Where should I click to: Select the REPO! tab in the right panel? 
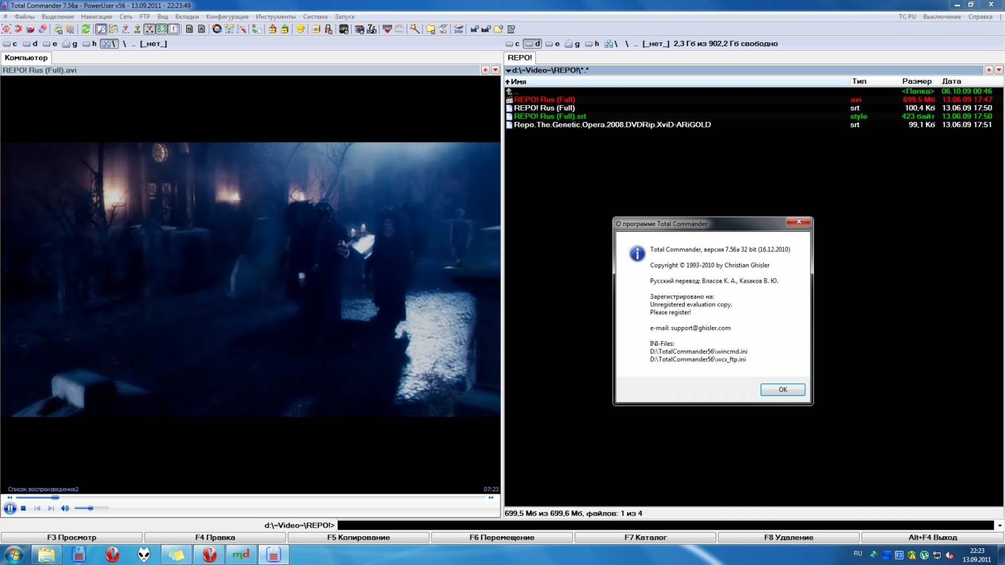520,58
